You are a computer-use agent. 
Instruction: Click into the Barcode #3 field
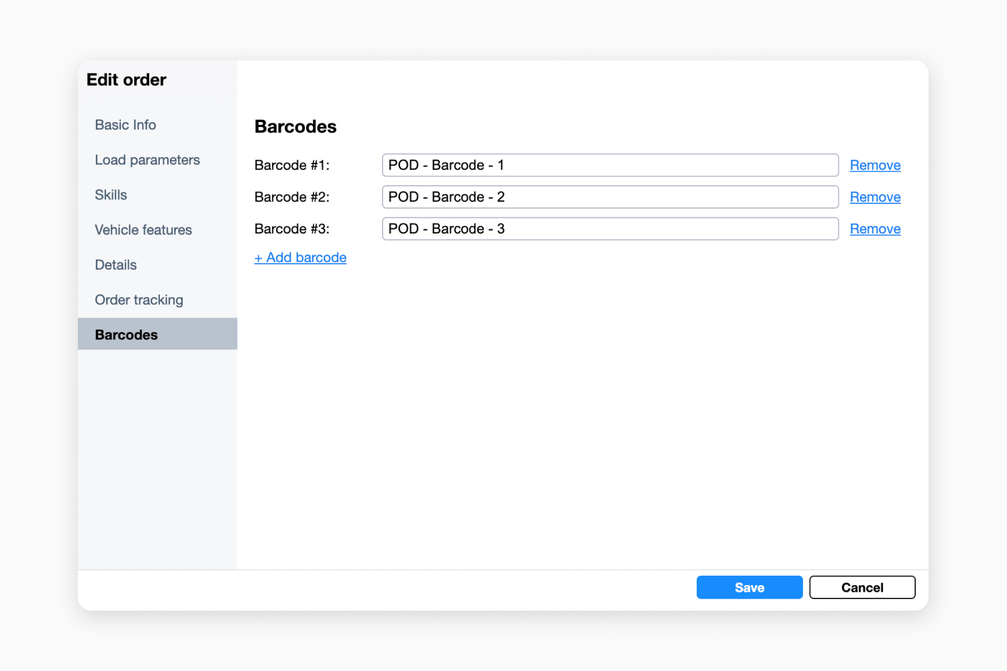(x=610, y=229)
